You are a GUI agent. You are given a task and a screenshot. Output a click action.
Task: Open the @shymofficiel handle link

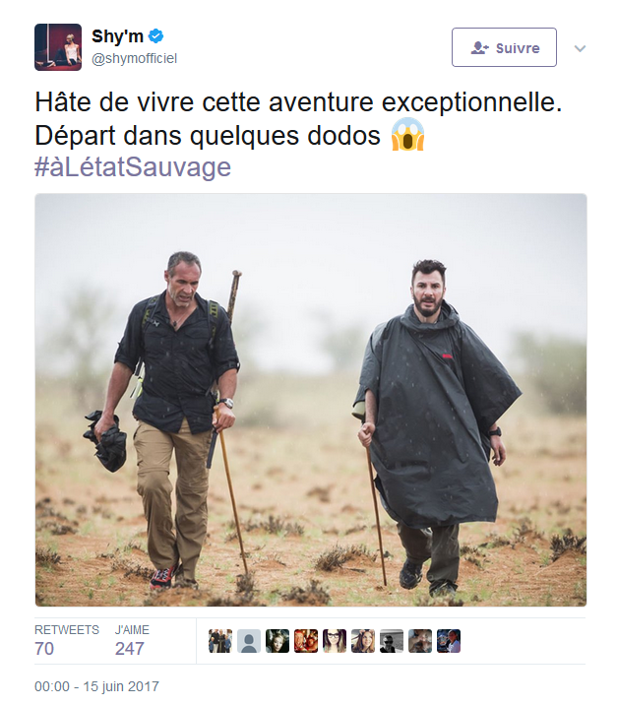tap(134, 58)
